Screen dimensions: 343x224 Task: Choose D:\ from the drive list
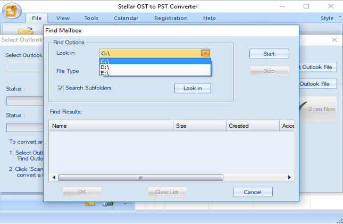click(155, 67)
